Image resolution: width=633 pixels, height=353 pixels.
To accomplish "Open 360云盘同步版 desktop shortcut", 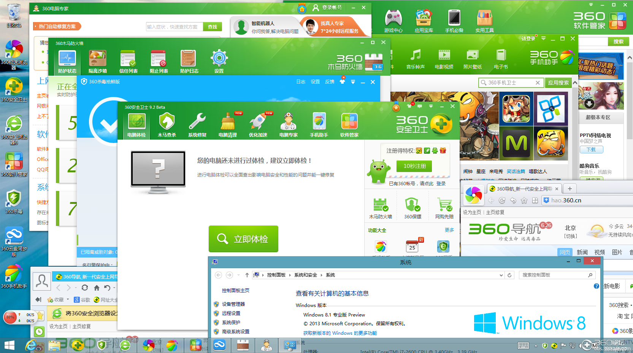I will point(14,242).
